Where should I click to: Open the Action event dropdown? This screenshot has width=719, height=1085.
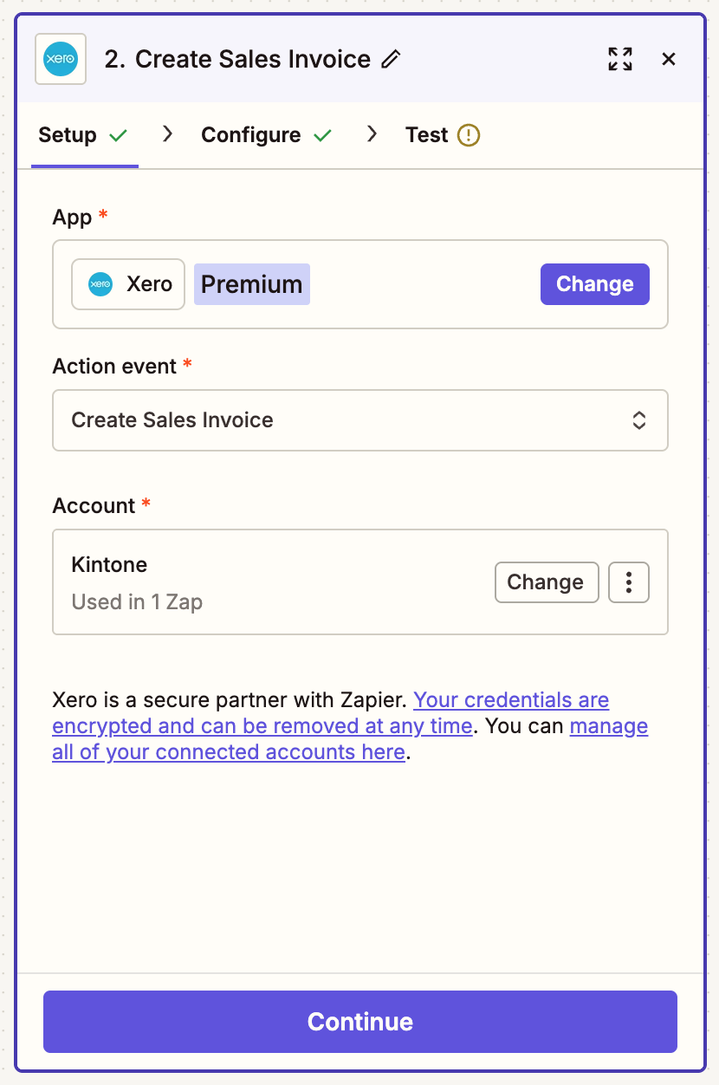point(359,420)
